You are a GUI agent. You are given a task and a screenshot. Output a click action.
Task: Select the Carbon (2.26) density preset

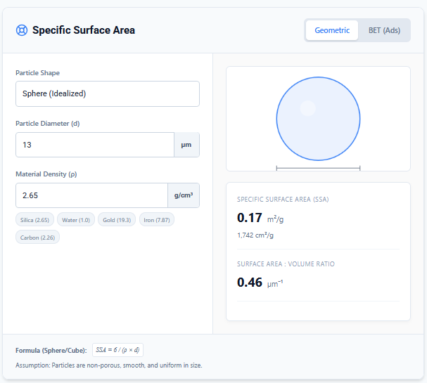click(x=37, y=238)
